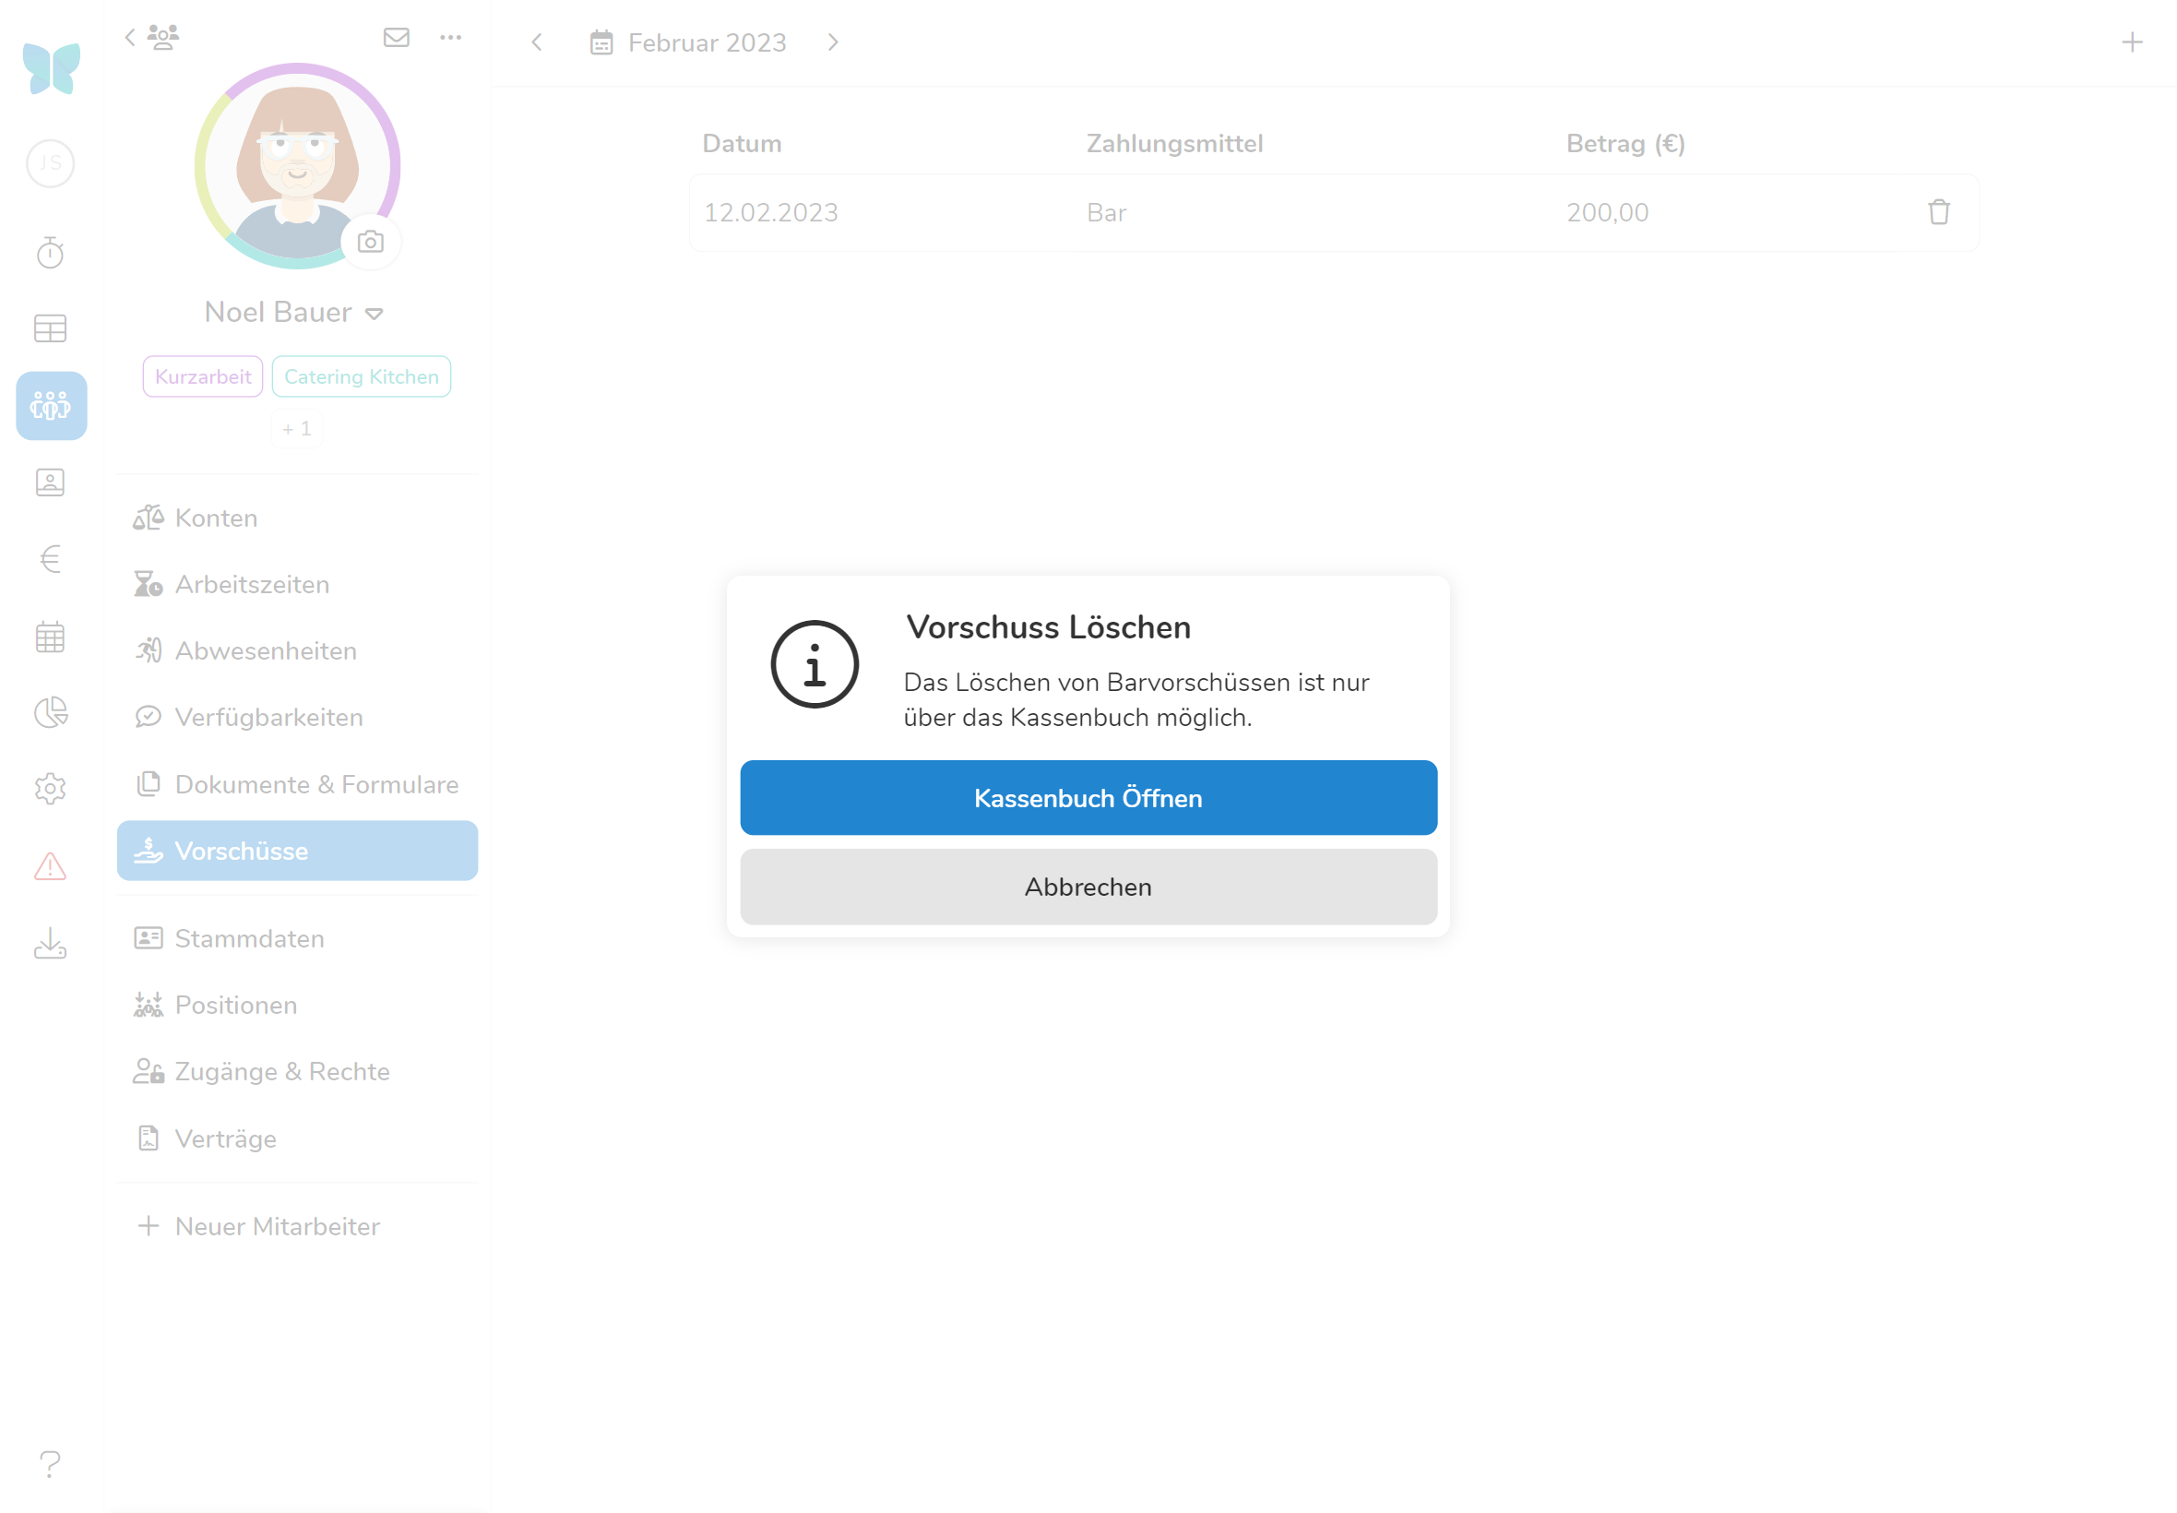Open the Stammdaten menu item
This screenshot has width=2177, height=1513.
click(x=249, y=938)
